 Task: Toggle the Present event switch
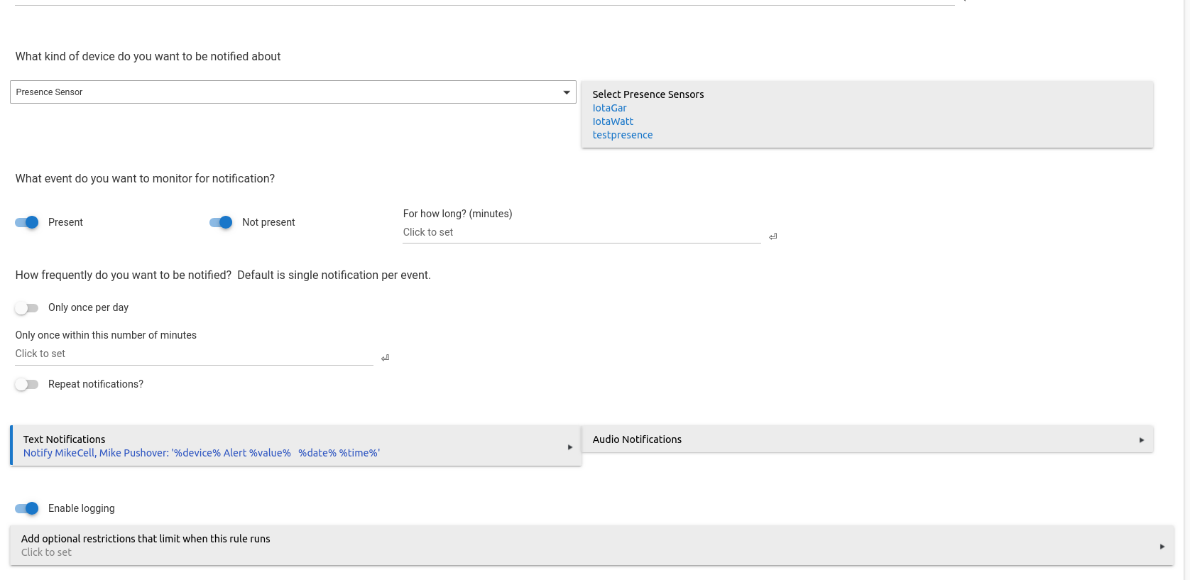click(x=27, y=222)
